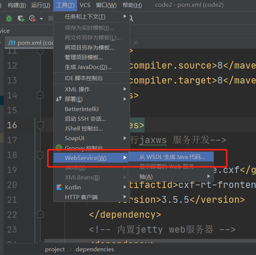This screenshot has height=255, width=256.
Task: Click compiler.source code on line 12
Action: point(193,66)
